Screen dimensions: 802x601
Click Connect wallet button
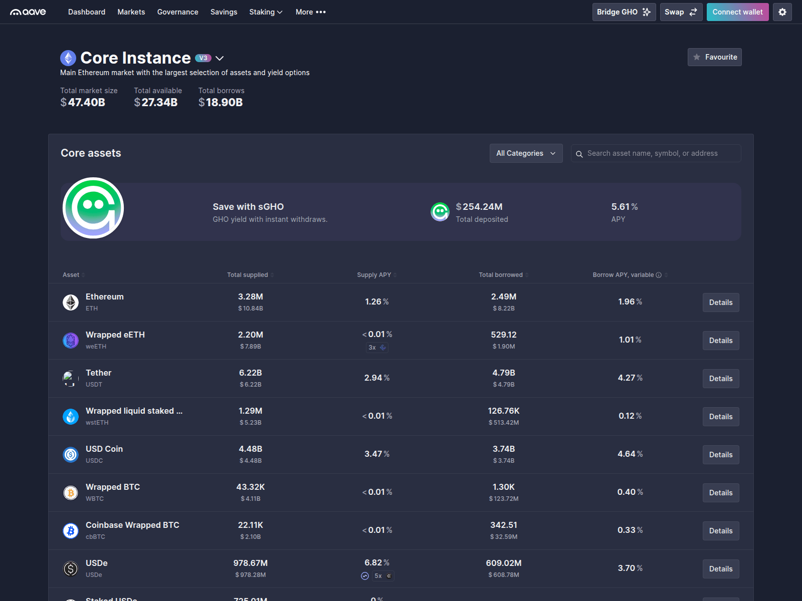[737, 12]
